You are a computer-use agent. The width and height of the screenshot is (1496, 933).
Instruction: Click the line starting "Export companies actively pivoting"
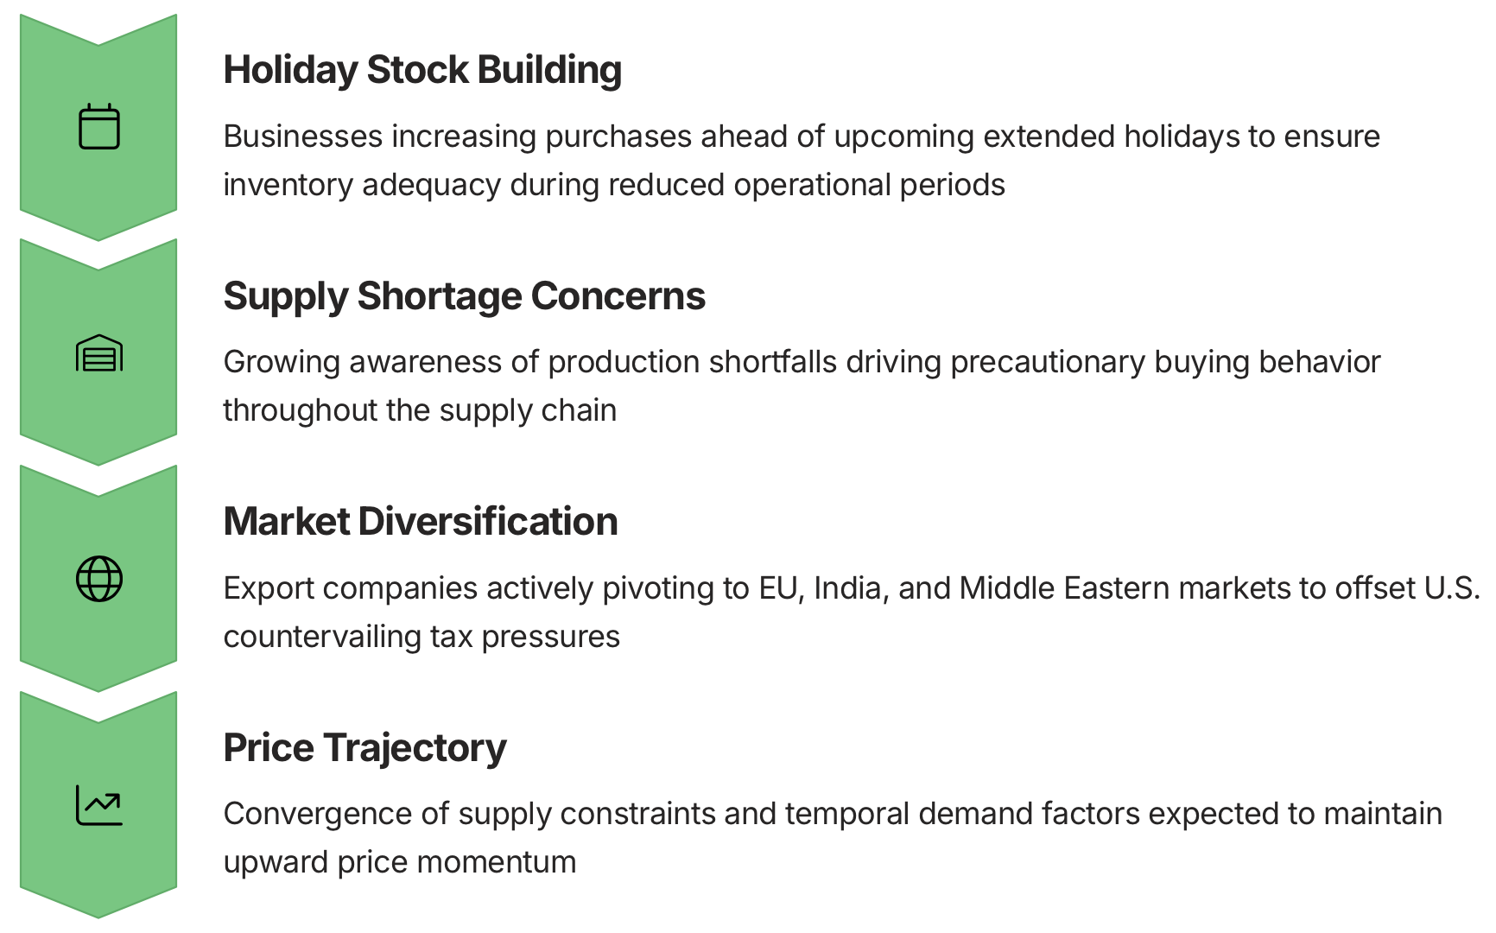851,588
